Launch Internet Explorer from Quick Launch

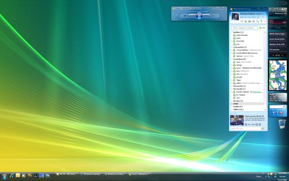click(x=12, y=176)
